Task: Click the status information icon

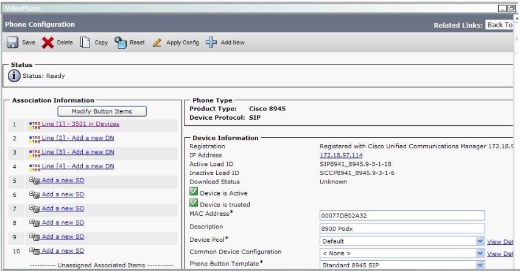Action: point(14,76)
